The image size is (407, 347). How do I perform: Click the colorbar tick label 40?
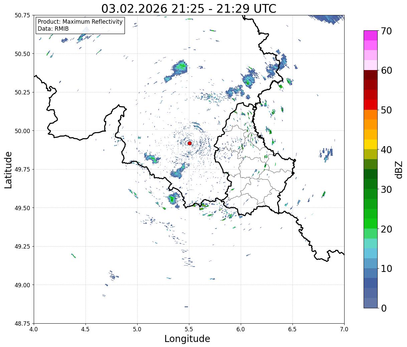pyautogui.click(x=386, y=150)
